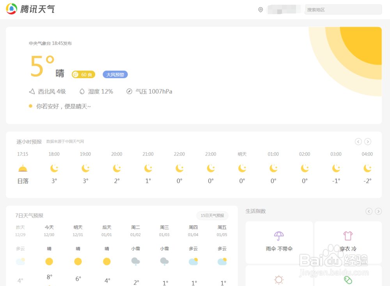Click the cloudy icon for 周五

point(222,261)
